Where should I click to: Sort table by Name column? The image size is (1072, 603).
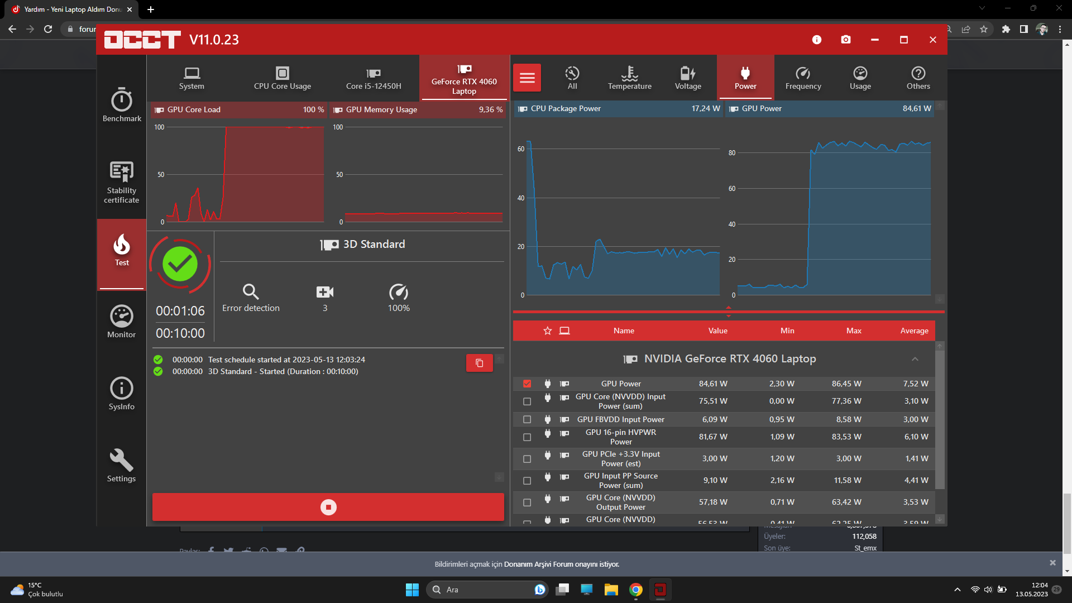click(x=624, y=331)
